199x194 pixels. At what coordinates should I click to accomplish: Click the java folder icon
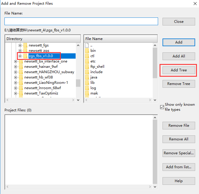[87, 77]
